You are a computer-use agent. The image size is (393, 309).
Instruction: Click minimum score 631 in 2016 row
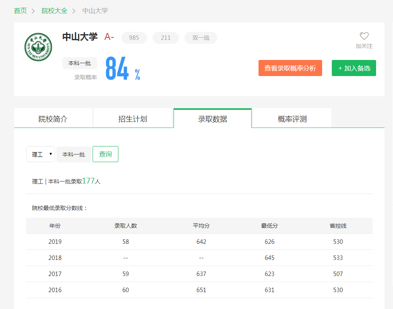point(269,290)
